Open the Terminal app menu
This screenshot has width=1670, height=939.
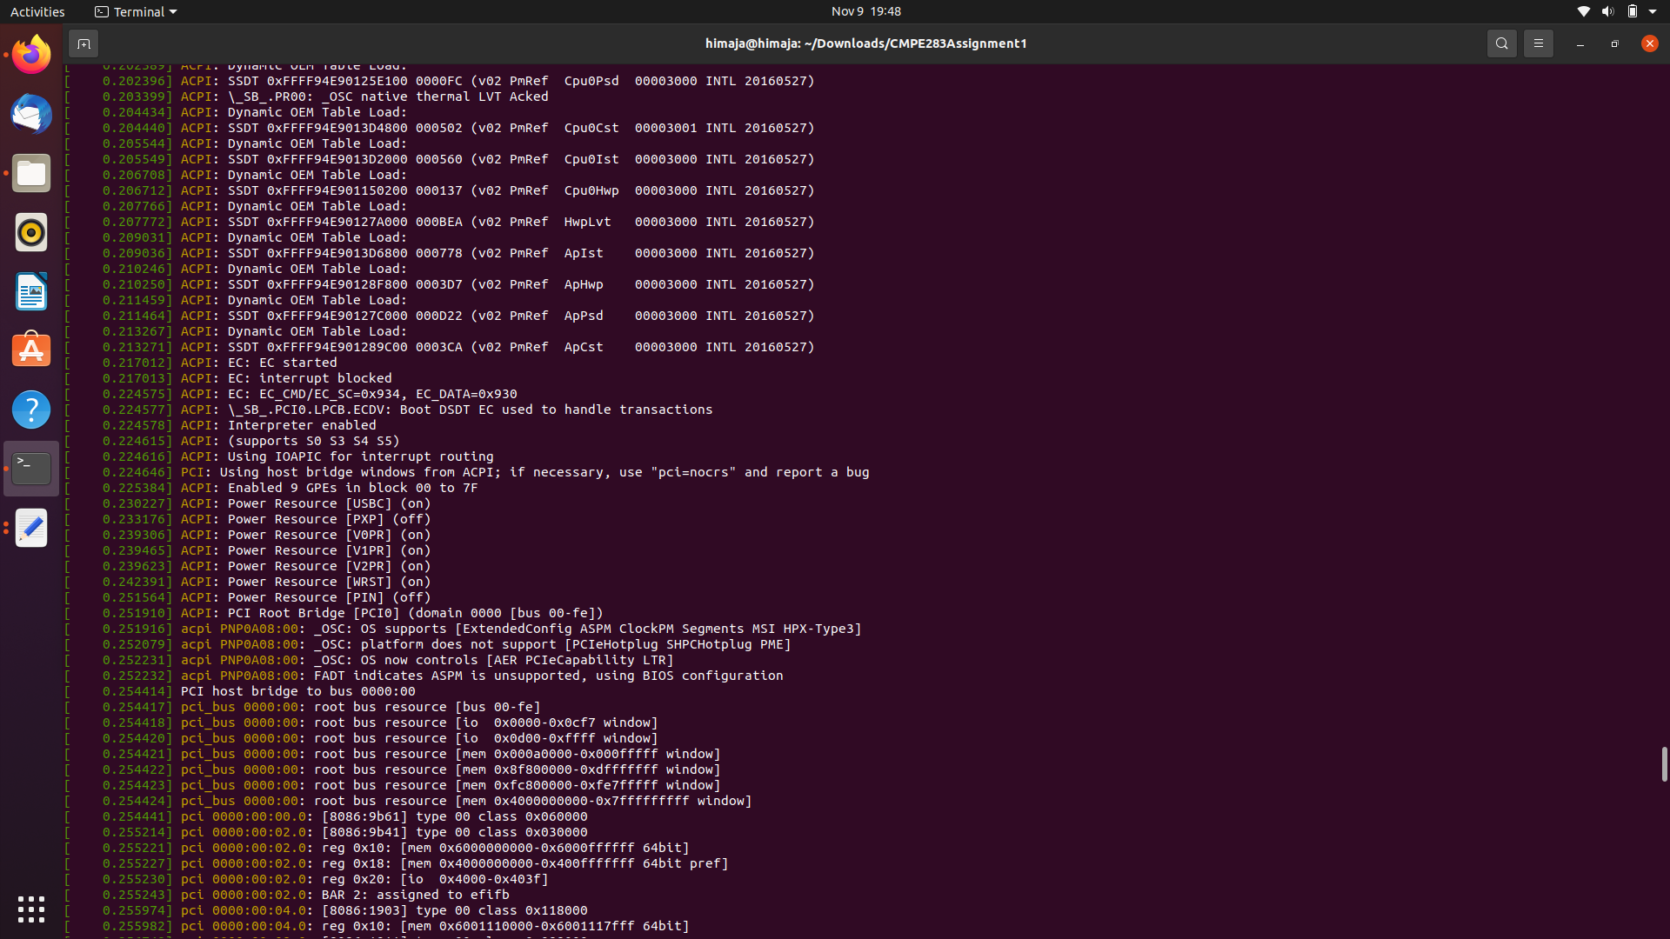click(136, 11)
